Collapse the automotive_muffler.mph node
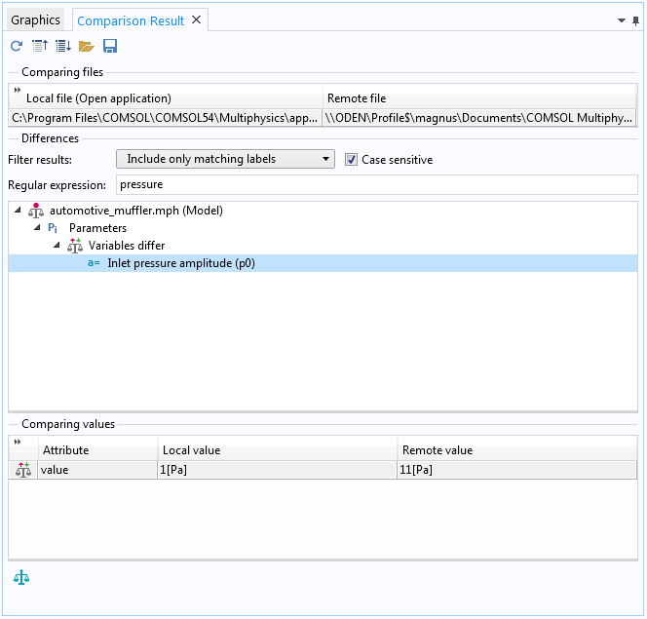The height and width of the screenshot is (619, 647). 18,210
